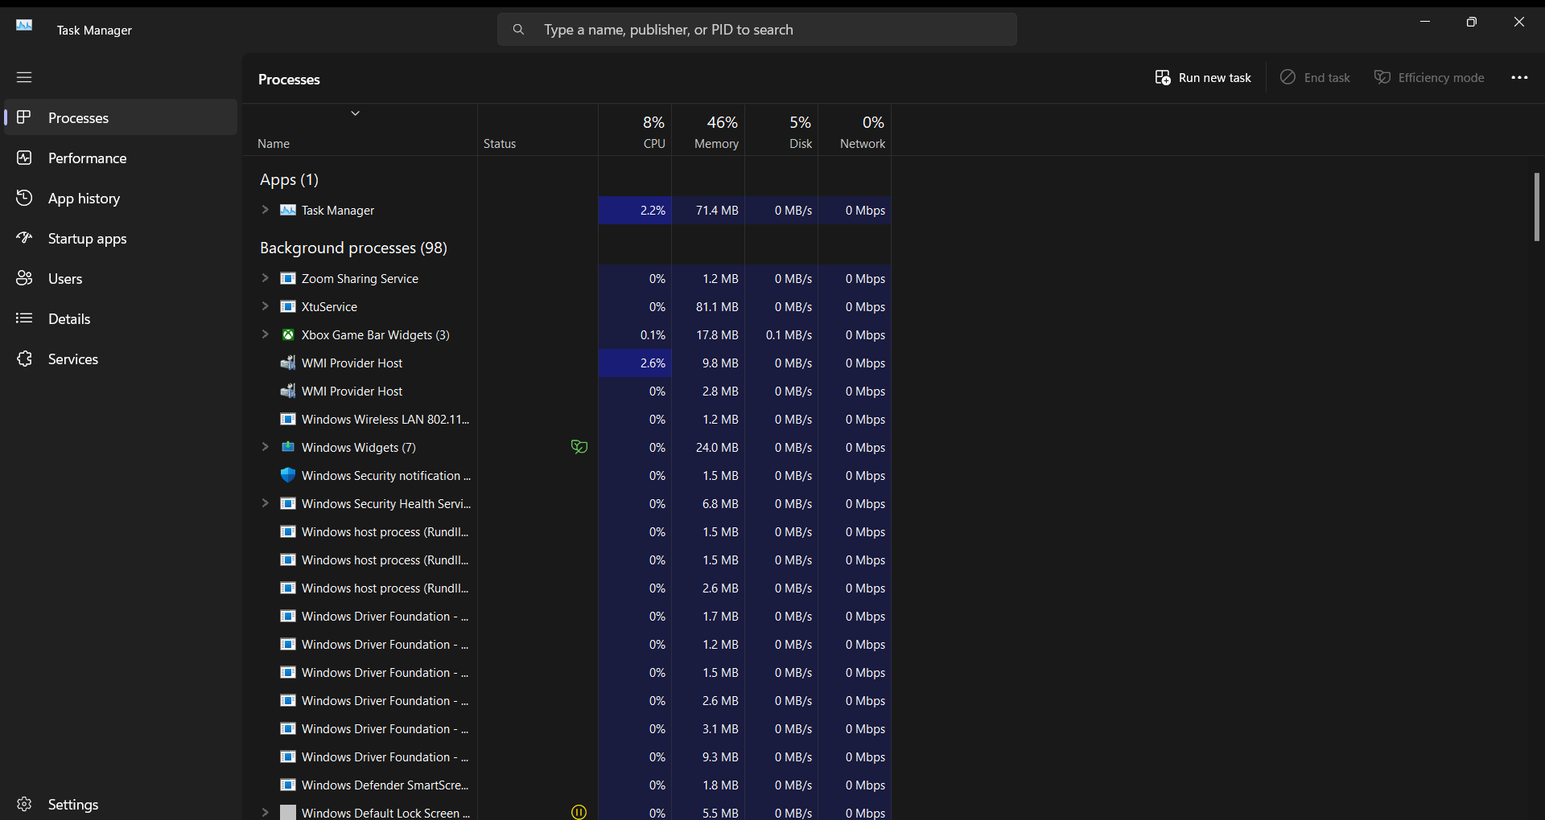Select Windows Defender SmartScreen row

pos(567,785)
